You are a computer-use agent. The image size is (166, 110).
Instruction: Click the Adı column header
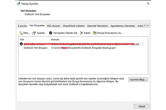34,40
